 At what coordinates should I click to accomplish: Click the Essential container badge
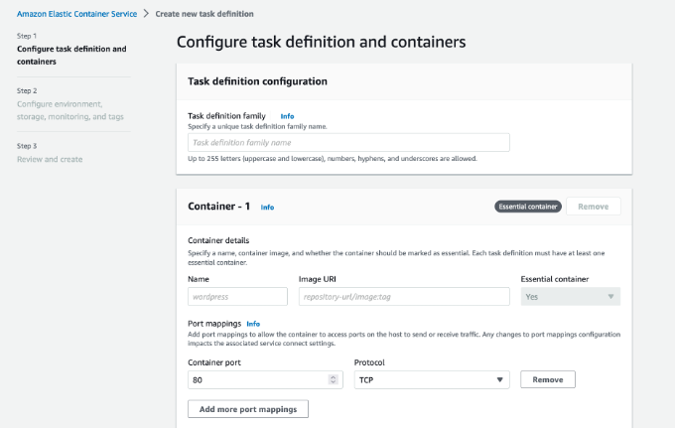[x=527, y=207]
